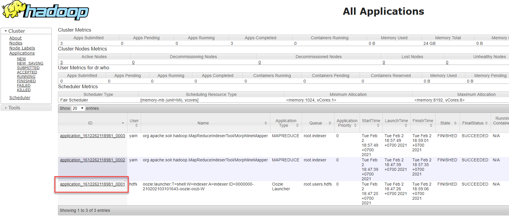Click the Active Nodes count link
Image resolution: width=509 pixels, height=218 pixels.
click(62, 62)
